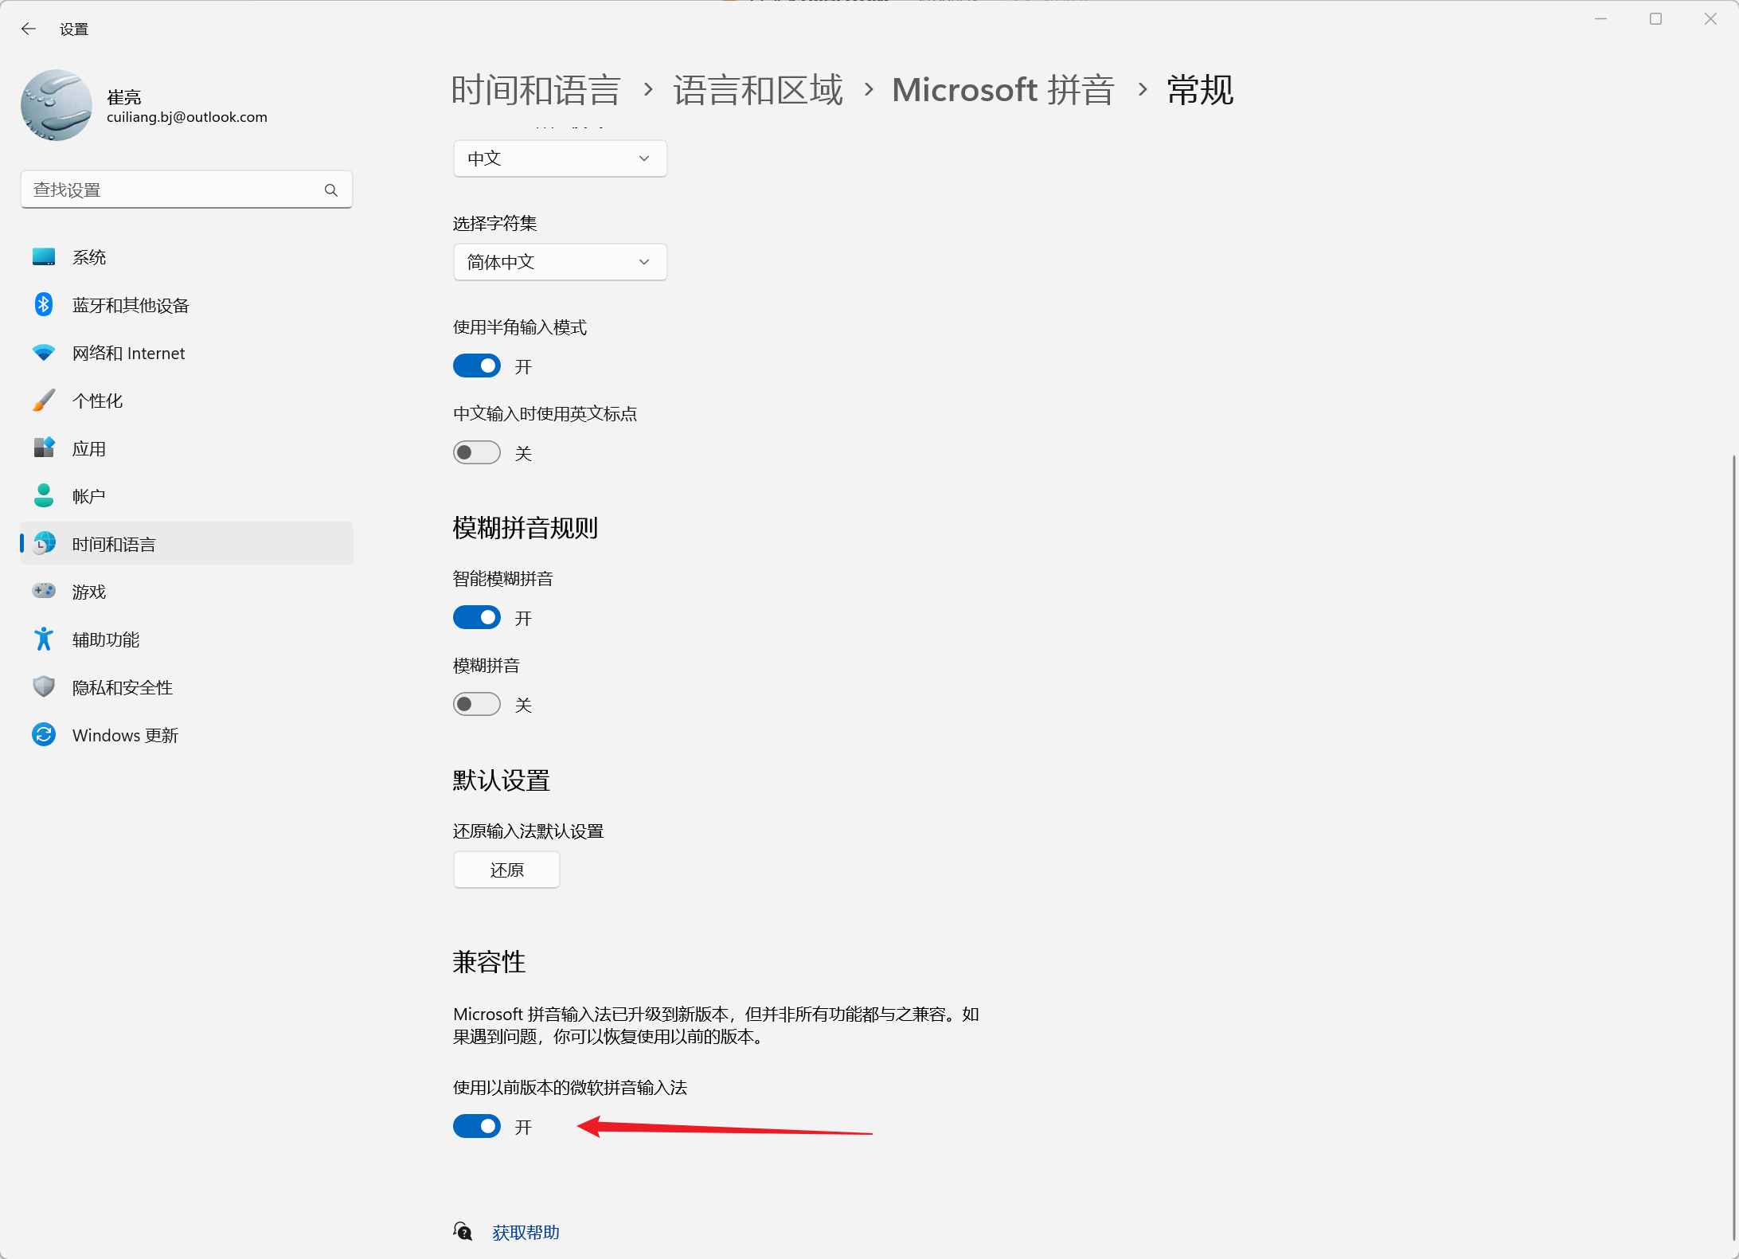This screenshot has width=1739, height=1259.
Task: Click the Accessibility figure icon
Action: coord(44,639)
